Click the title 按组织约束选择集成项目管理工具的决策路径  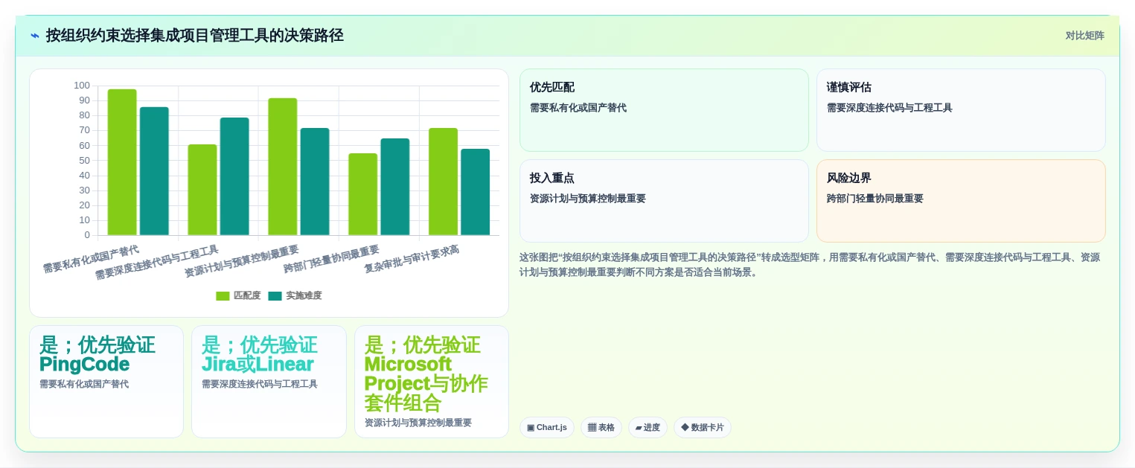click(x=195, y=36)
